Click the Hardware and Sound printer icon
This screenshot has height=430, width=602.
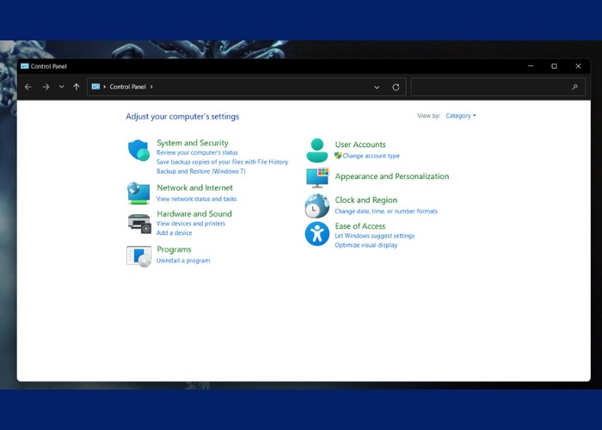(x=139, y=222)
